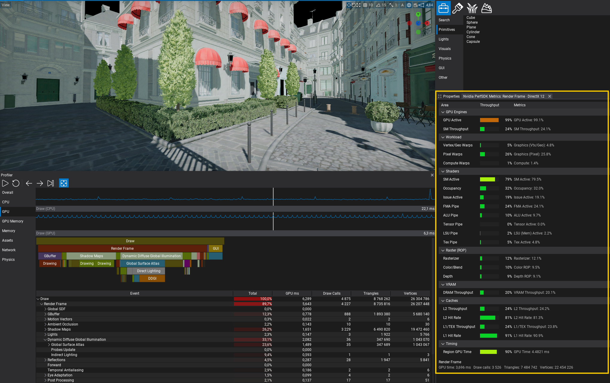Click the SM Active throughput bar

489,179
